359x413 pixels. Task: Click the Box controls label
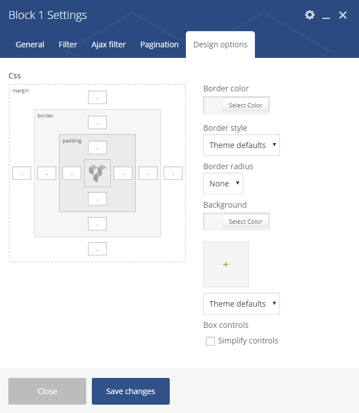click(226, 325)
